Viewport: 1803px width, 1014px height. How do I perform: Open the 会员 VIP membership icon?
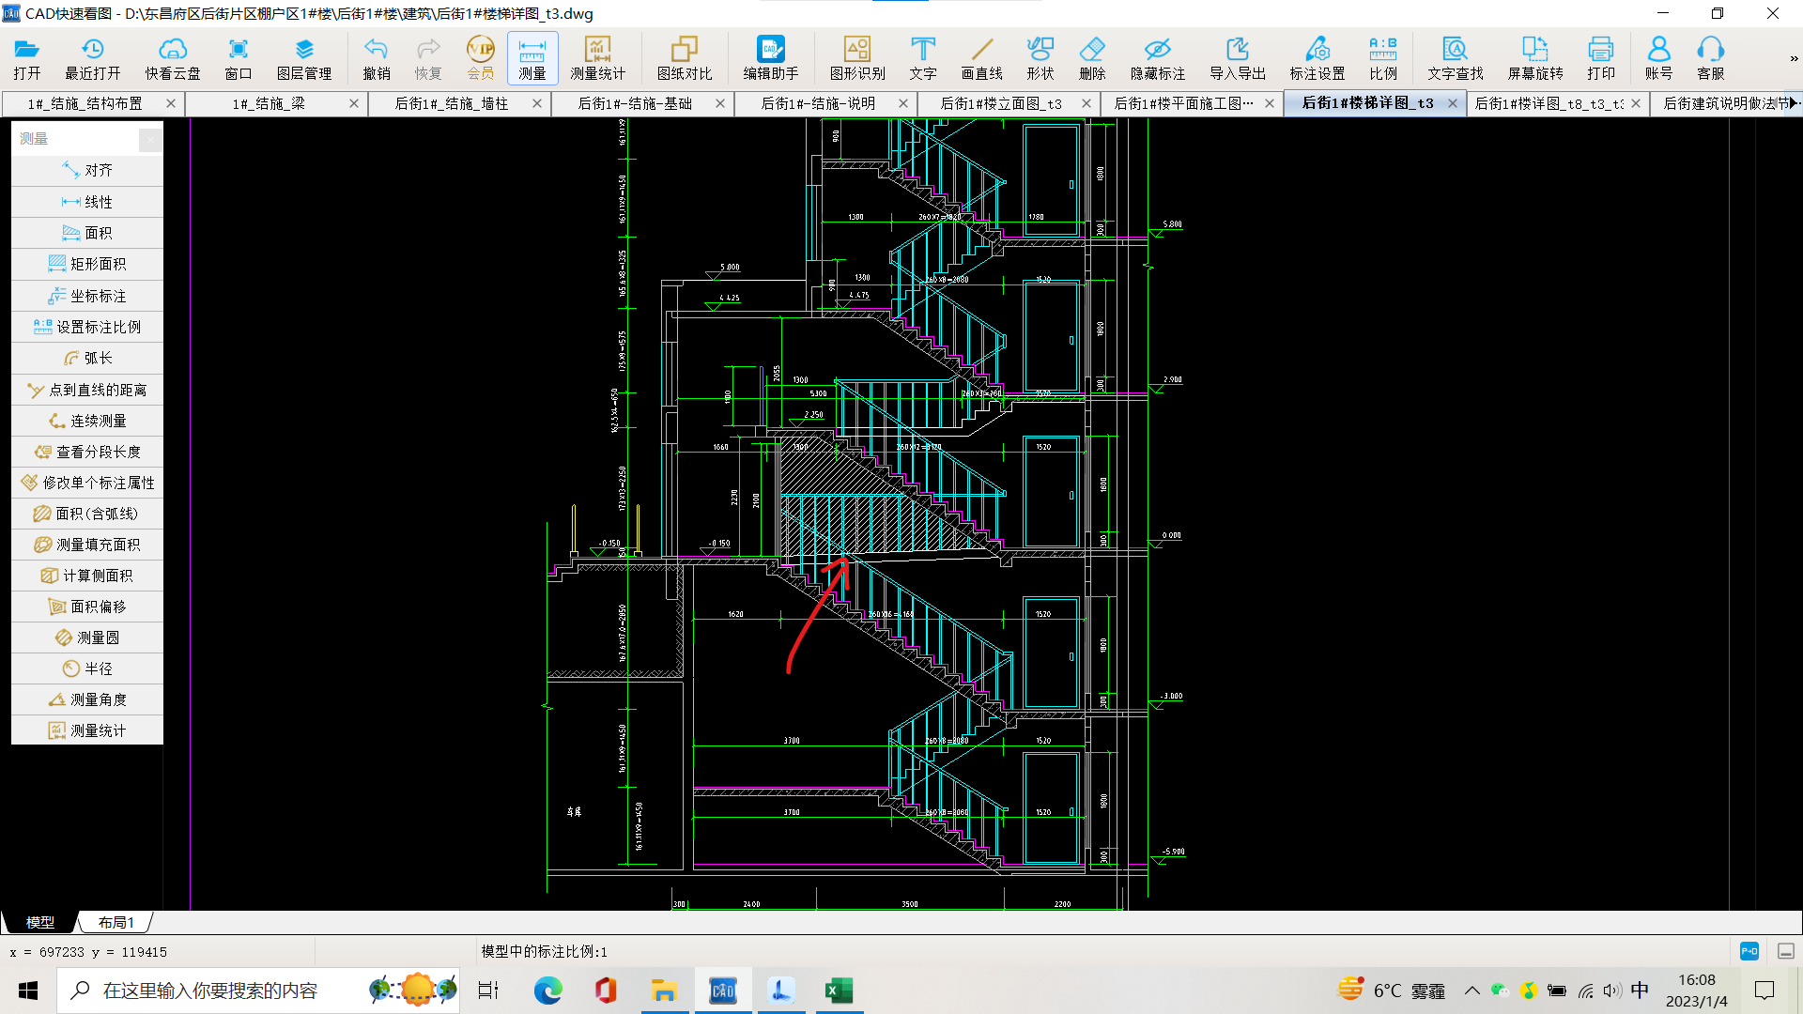click(480, 58)
